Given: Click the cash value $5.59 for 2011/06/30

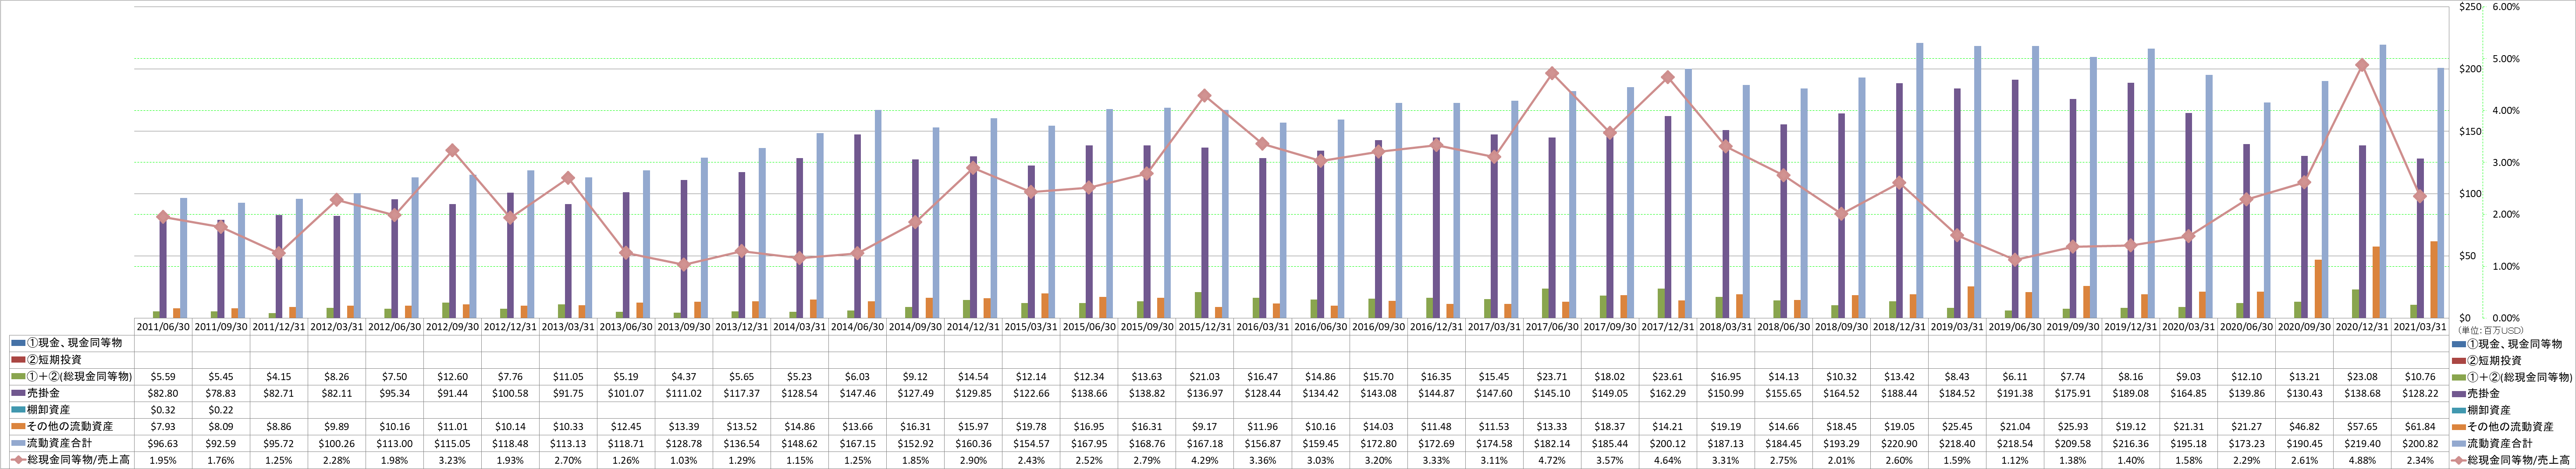Looking at the screenshot, I should [x=164, y=377].
